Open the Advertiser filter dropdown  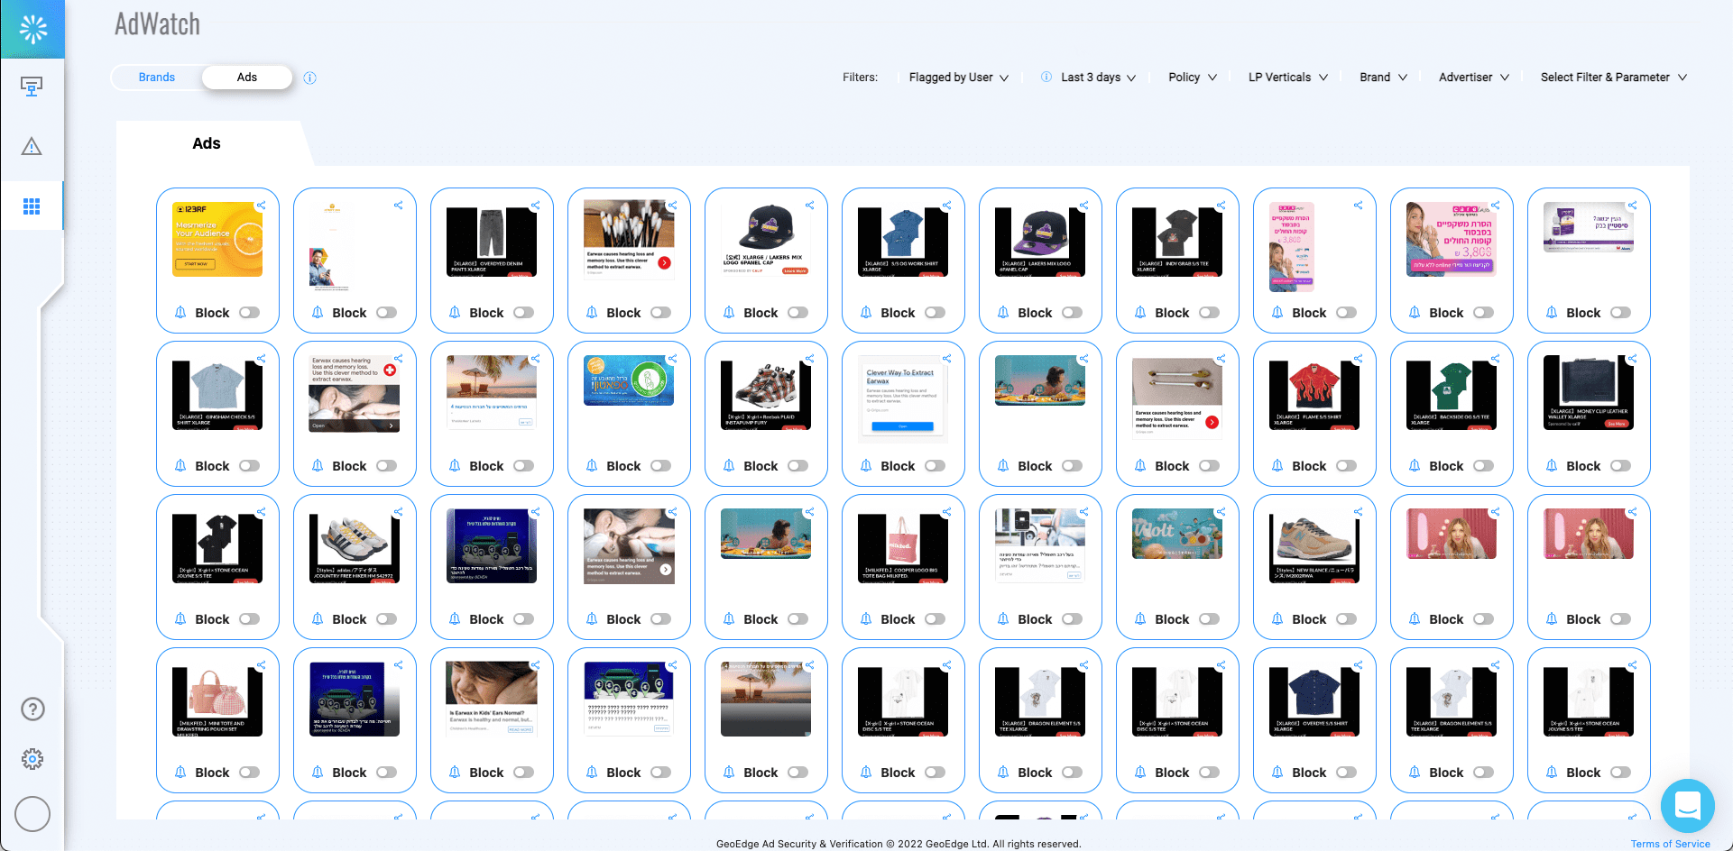(1474, 78)
